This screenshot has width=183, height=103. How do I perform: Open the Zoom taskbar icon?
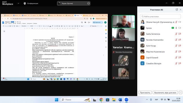click(x=126, y=100)
